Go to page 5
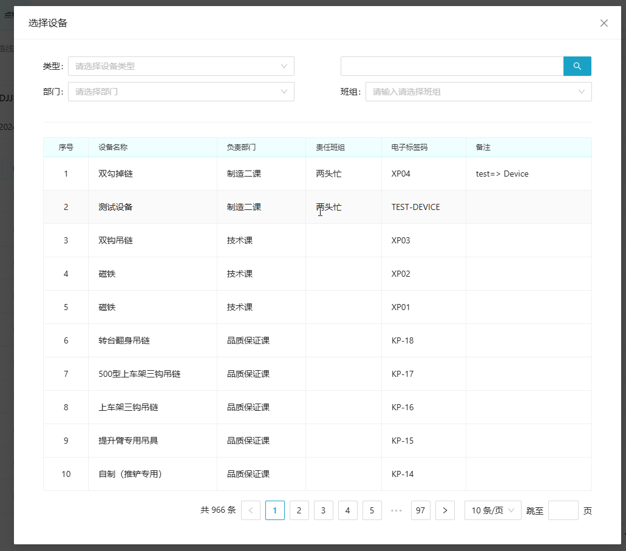The image size is (626, 551). pos(372,510)
